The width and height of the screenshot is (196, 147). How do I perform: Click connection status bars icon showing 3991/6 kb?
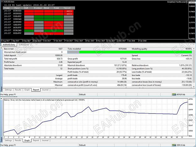point(174,145)
